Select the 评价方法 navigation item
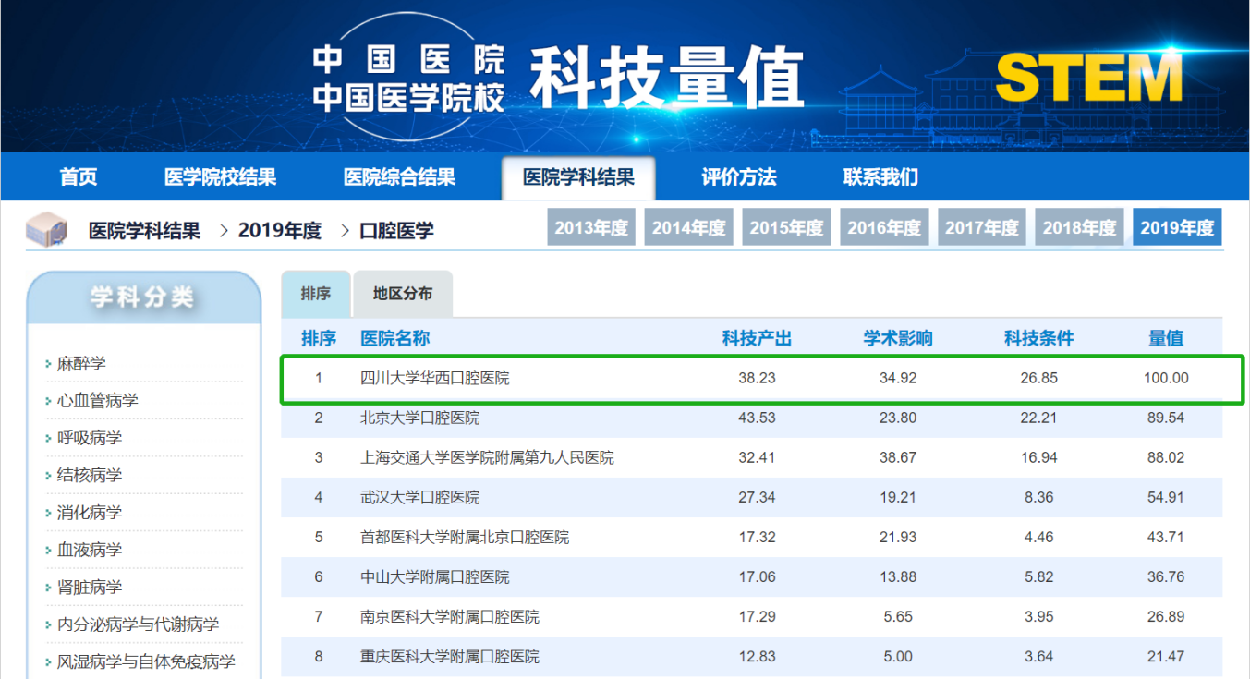 coord(739,177)
